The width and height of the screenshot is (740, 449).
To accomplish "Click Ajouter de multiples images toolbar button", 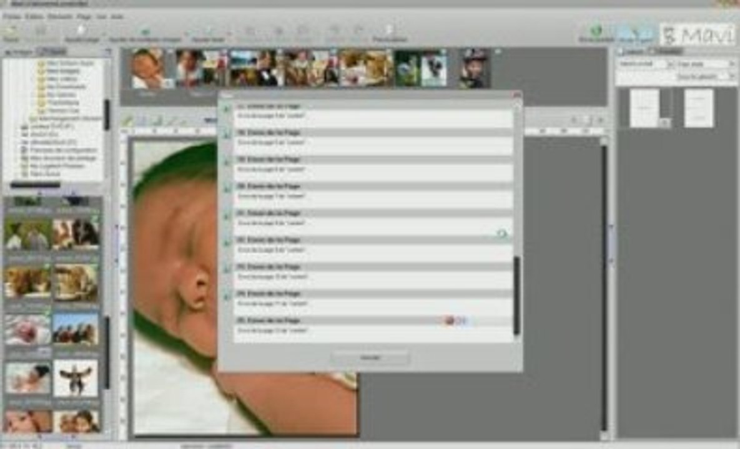I will [x=145, y=34].
